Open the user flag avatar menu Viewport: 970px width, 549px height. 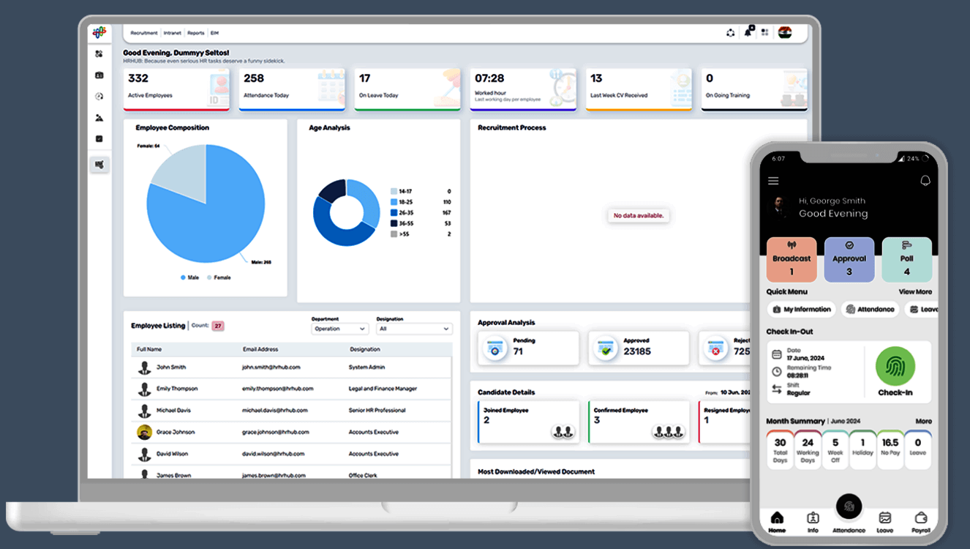[x=785, y=32]
